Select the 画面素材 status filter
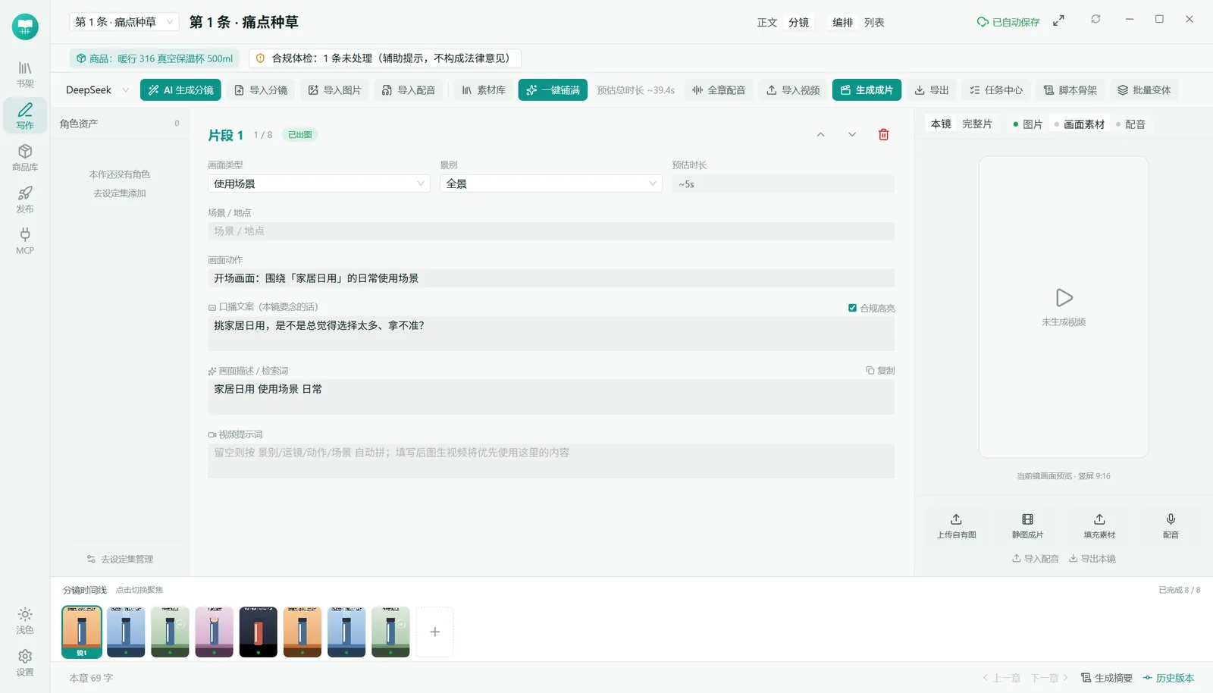Image resolution: width=1213 pixels, height=693 pixels. (x=1079, y=124)
